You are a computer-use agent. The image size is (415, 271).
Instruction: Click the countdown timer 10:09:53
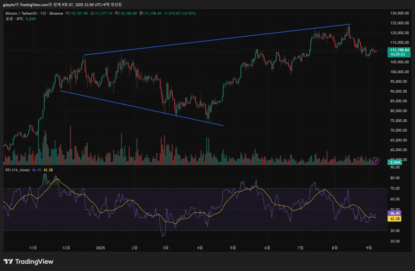coord(397,55)
